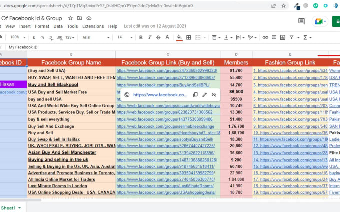The width and height of the screenshot is (340, 212).
Task: Click the move-to-folder icon beside title
Action: click(80, 18)
